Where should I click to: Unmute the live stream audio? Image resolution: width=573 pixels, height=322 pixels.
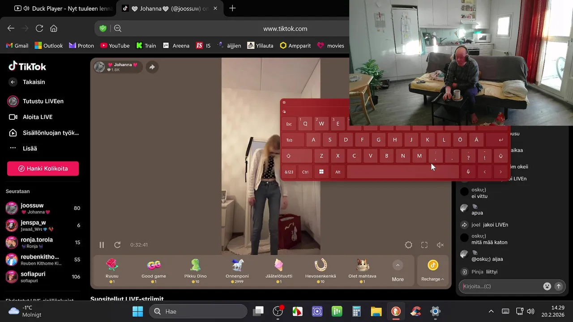point(440,245)
